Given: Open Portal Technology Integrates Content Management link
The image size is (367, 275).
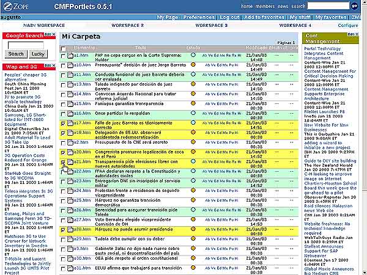Looking at the screenshot, I should 324,53.
